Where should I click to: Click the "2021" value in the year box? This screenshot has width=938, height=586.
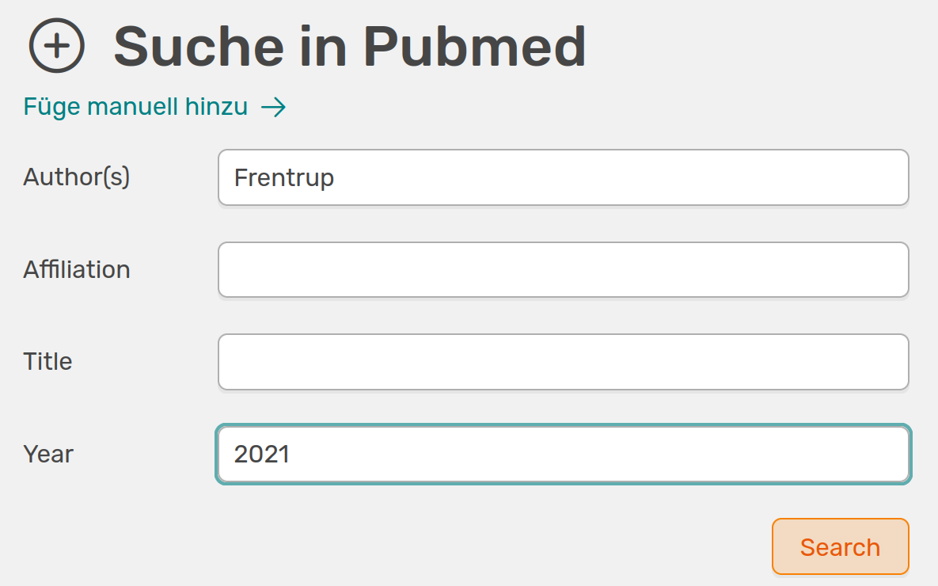262,455
